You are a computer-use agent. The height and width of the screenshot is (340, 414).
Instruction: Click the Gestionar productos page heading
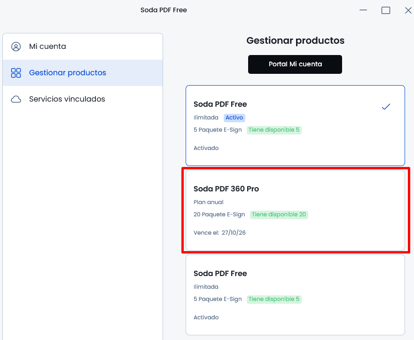click(x=295, y=40)
